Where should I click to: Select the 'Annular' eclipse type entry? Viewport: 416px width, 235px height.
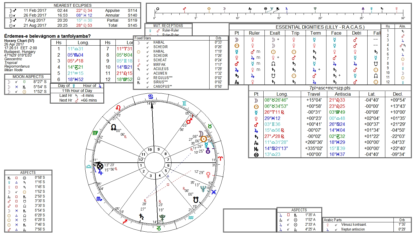pos(112,15)
